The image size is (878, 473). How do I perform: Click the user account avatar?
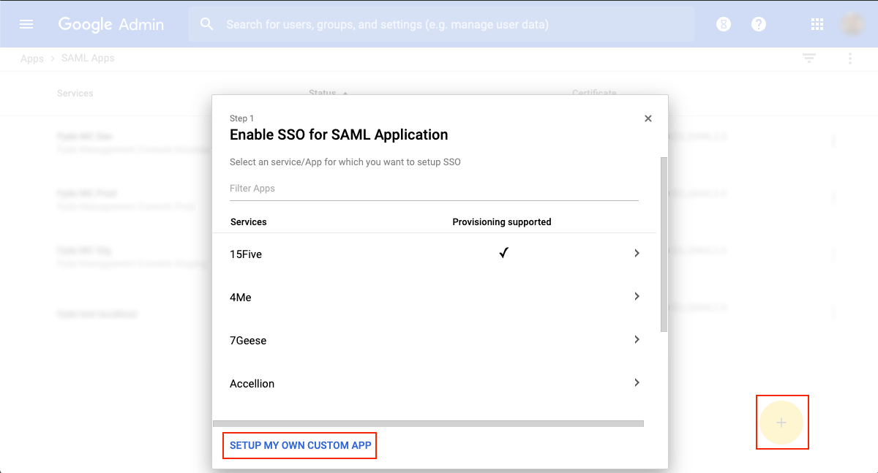coord(852,24)
